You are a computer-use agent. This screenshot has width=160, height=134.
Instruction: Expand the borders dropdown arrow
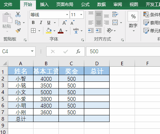click(39, 31)
